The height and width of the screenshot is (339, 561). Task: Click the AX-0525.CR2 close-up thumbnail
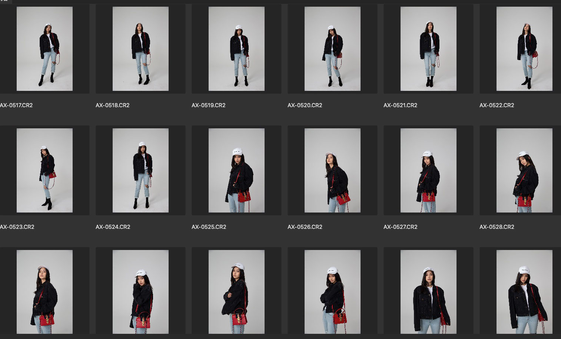pos(236,171)
